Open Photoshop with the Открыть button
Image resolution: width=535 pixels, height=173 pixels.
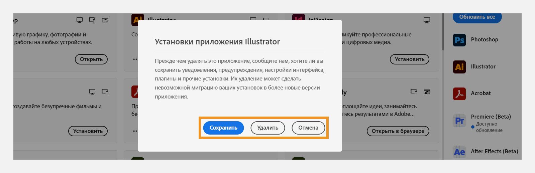click(x=91, y=59)
